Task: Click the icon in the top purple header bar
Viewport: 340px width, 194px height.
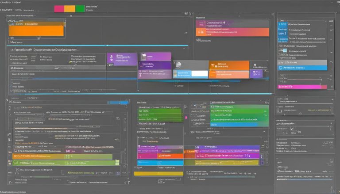Action: [x=201, y=23]
